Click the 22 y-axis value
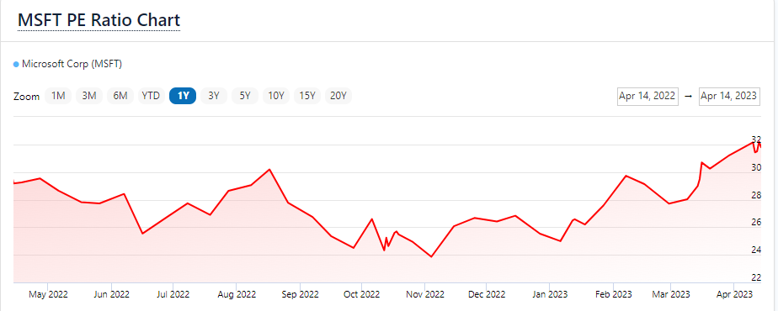Image resolution: width=778 pixels, height=311 pixels. 756,277
